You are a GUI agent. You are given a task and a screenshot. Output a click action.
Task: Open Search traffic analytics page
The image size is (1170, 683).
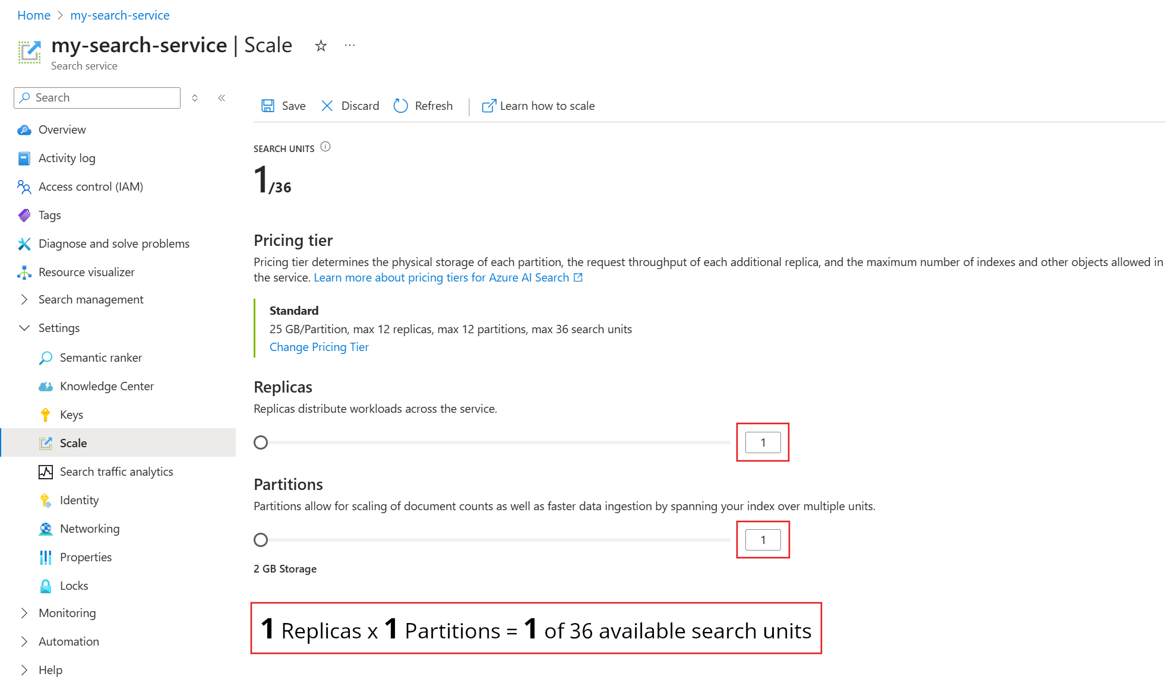[116, 472]
